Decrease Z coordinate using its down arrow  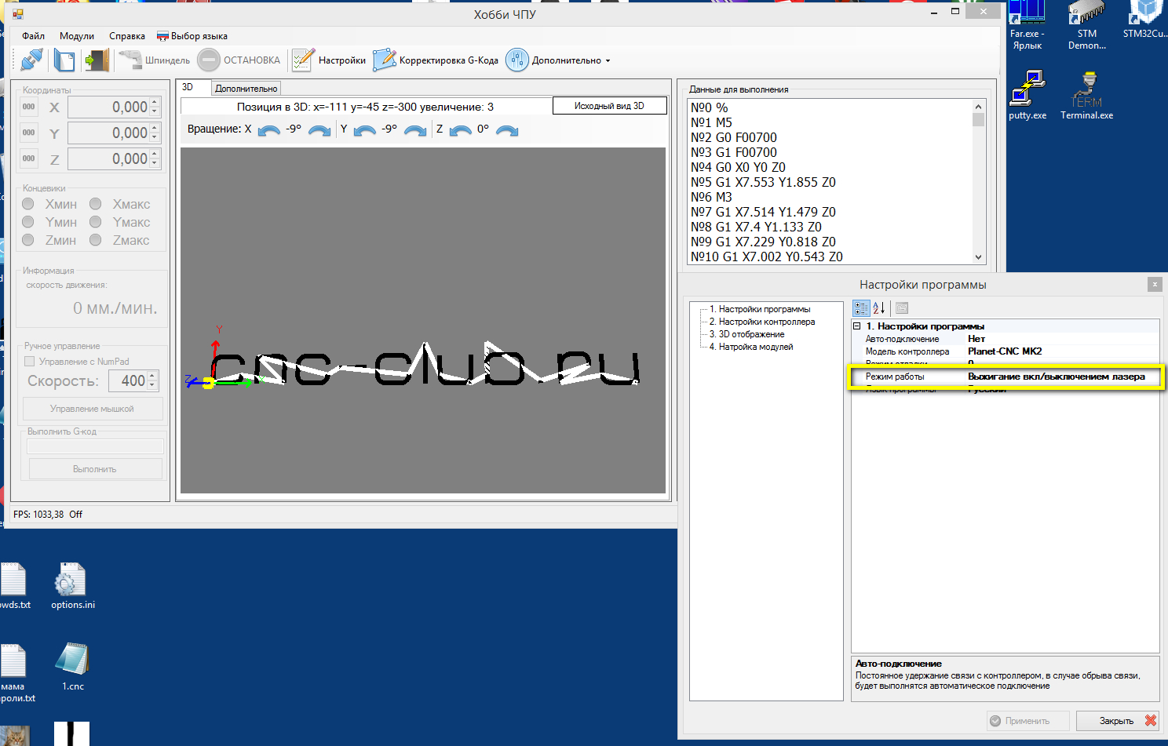(x=155, y=163)
